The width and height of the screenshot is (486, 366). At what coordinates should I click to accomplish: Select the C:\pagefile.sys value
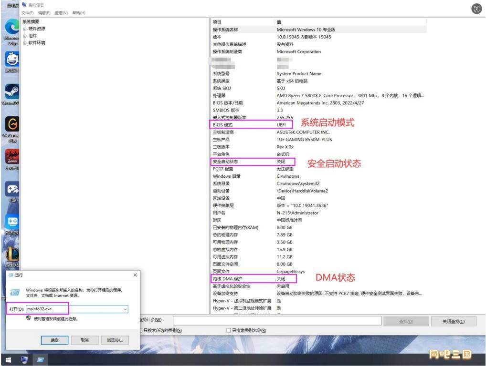pyautogui.click(x=290, y=272)
